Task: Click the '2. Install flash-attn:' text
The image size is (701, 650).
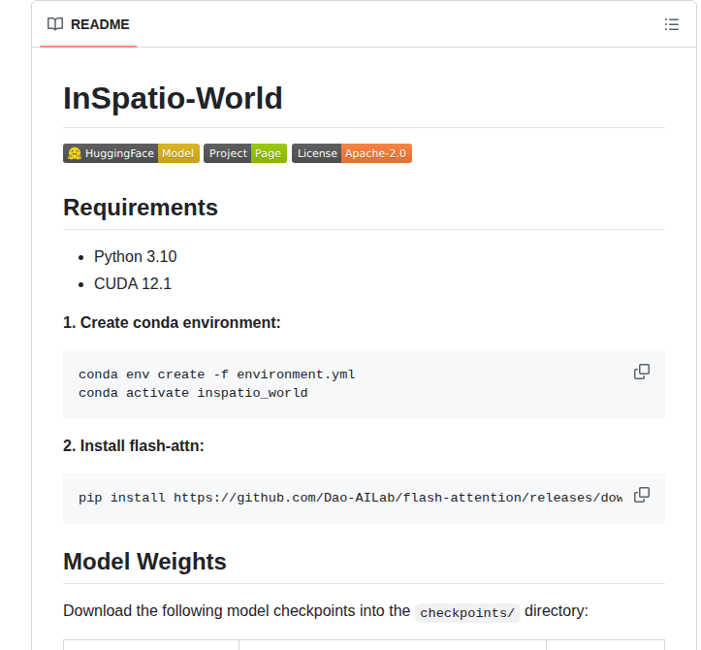Action: tap(133, 446)
